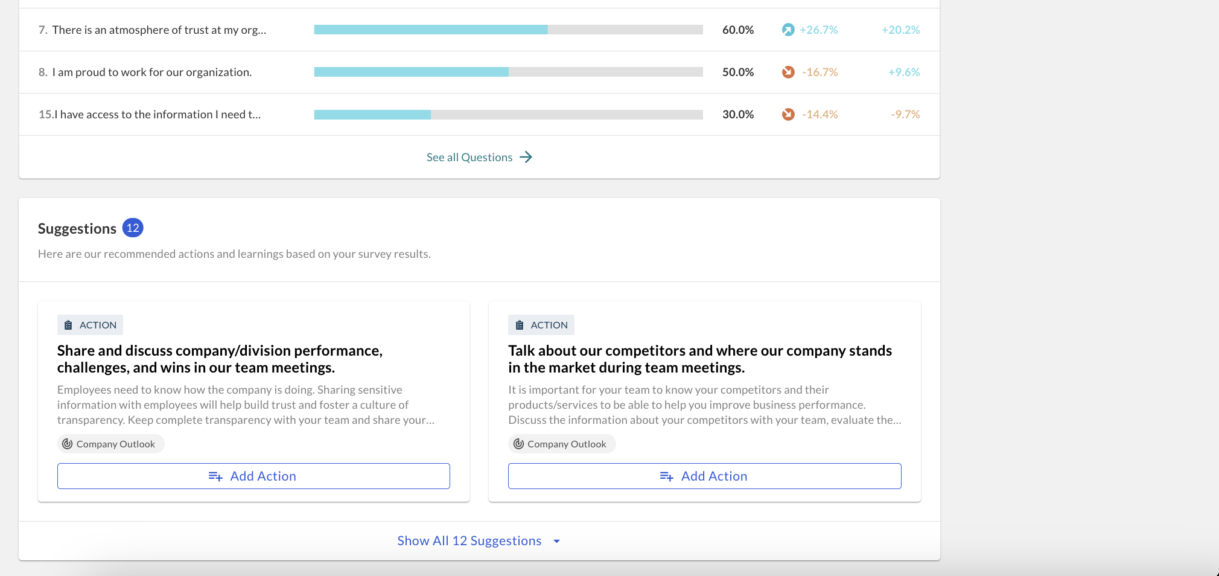This screenshot has height=576, width=1219.
Task: Add Action for sharing company performance suggestion
Action: (x=253, y=476)
